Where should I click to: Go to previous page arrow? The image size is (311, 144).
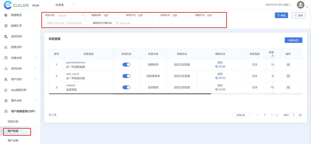tap(257, 115)
